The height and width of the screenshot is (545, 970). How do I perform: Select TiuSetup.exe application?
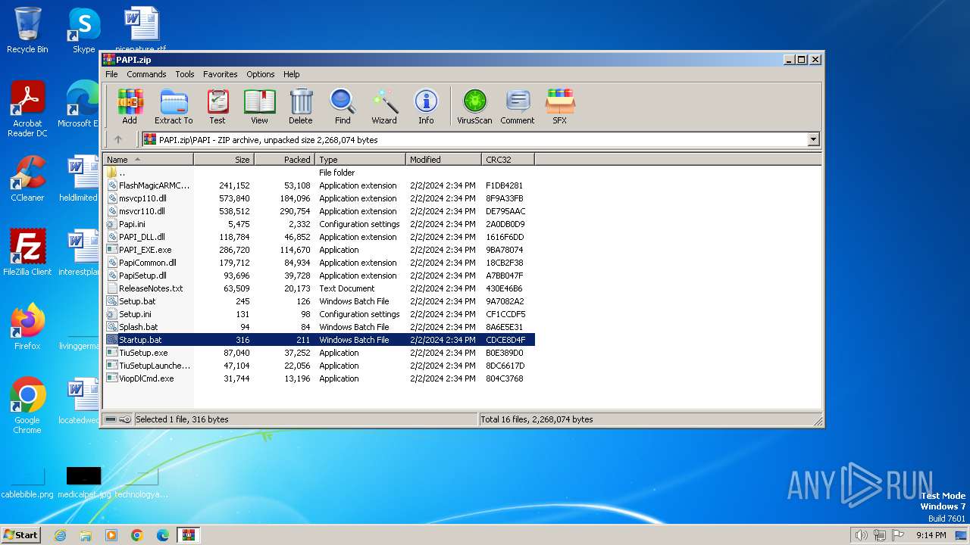(319, 353)
